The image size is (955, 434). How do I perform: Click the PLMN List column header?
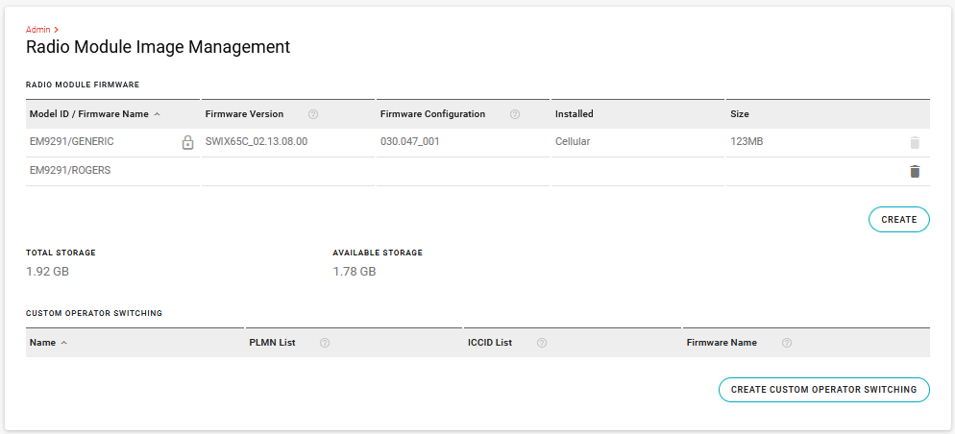[272, 343]
